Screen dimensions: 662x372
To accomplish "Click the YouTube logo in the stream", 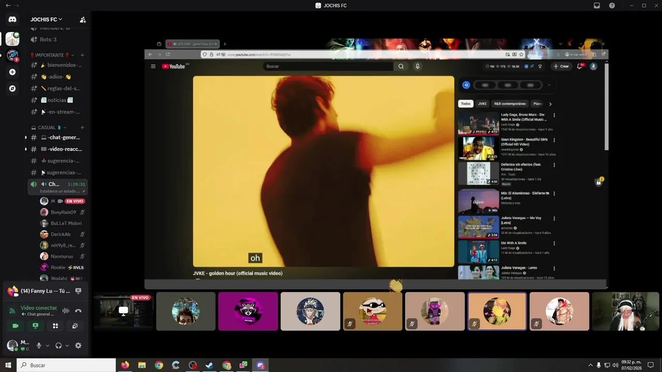I will click(174, 66).
